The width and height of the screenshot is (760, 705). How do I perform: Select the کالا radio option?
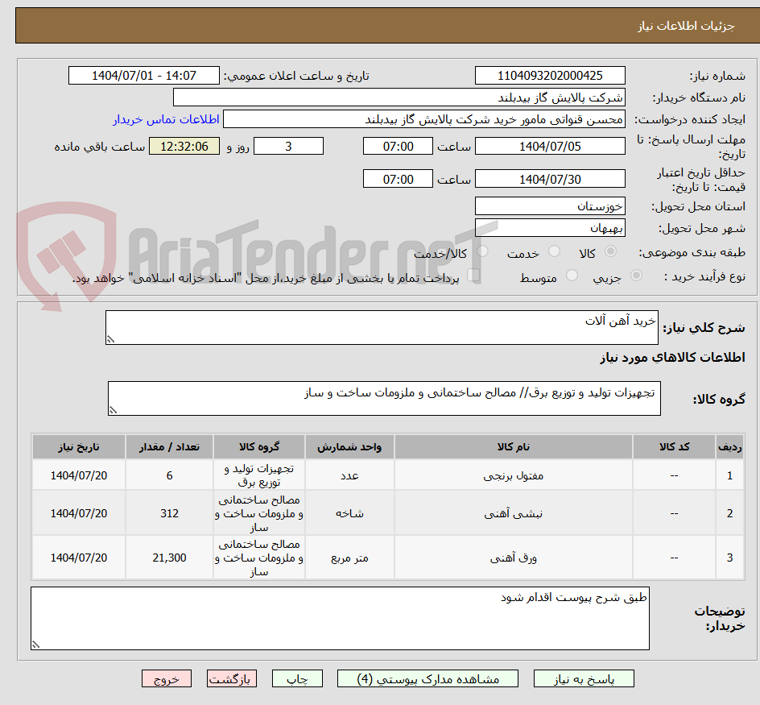(x=612, y=251)
